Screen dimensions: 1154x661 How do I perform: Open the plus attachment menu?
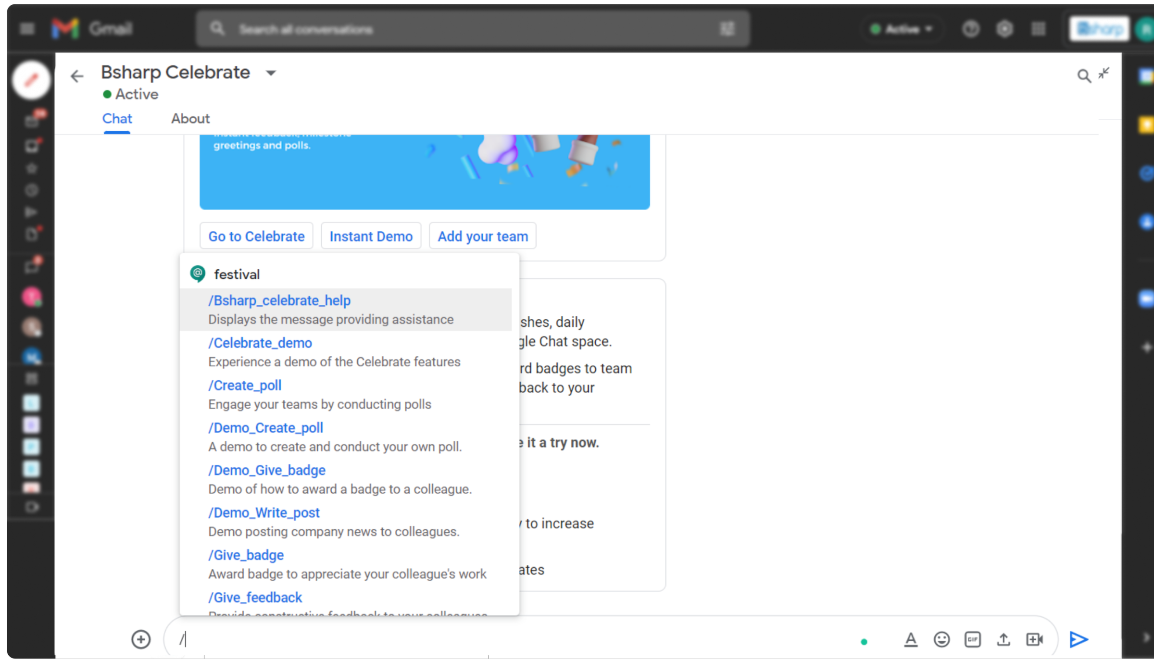pos(141,639)
